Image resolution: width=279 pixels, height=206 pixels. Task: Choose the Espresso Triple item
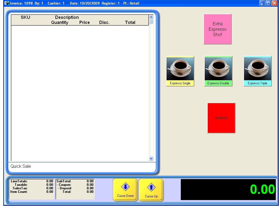257,71
